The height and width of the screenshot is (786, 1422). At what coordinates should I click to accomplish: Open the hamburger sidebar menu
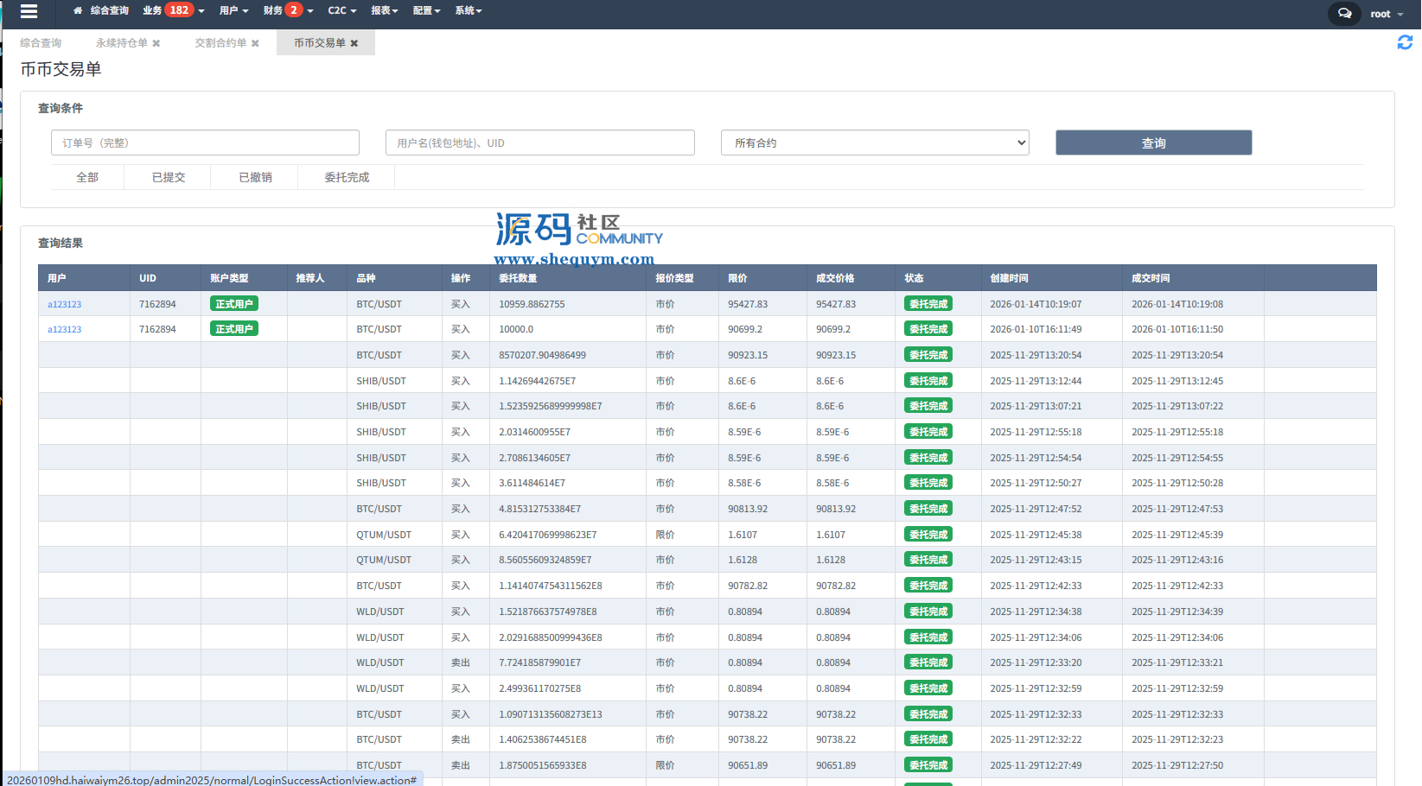tap(29, 11)
